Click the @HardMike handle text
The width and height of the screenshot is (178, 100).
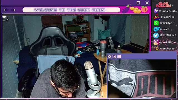[168, 17]
